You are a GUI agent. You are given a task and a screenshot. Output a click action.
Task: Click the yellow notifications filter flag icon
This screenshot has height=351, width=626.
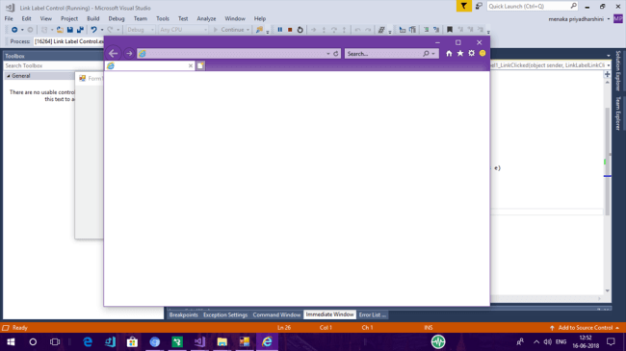pos(463,6)
